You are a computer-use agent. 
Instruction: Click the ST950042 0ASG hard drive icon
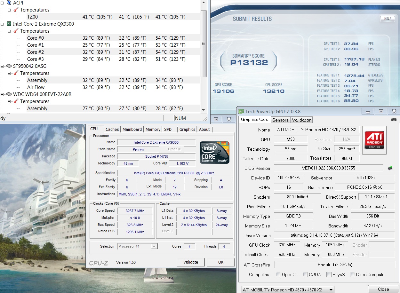pos(9,66)
